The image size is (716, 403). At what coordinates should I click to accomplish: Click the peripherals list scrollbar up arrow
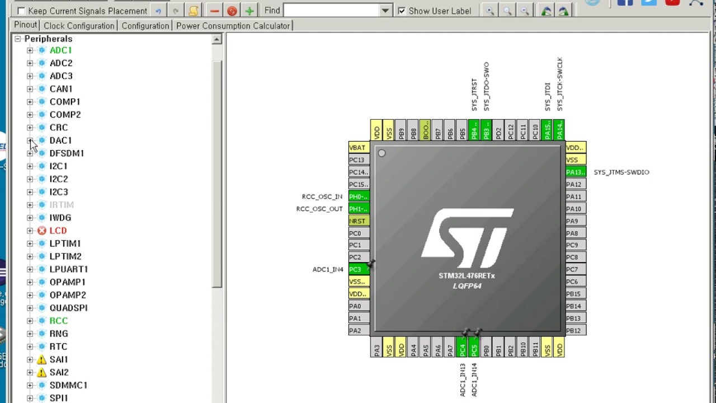(216, 39)
